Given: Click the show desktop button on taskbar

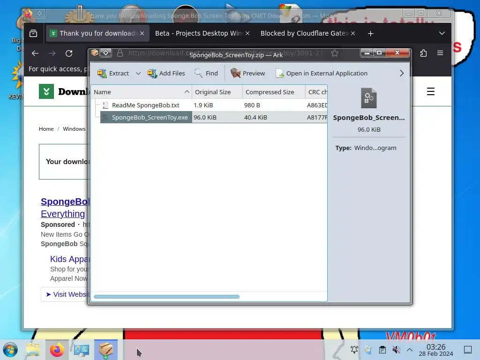Looking at the screenshot, I should 468,350.
